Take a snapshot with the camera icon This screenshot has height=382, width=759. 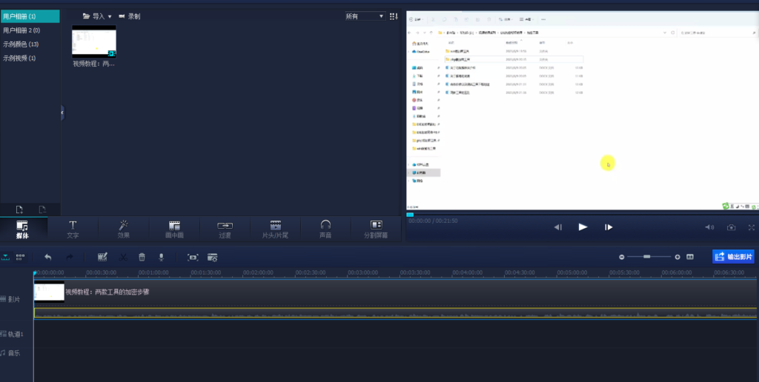[x=731, y=227]
